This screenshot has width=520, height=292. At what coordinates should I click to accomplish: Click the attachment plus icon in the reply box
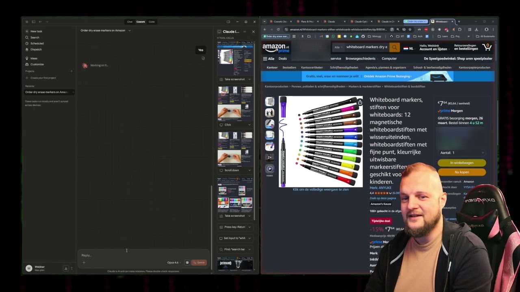point(84,262)
